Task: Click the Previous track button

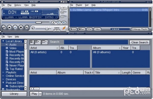Action: 4,27
